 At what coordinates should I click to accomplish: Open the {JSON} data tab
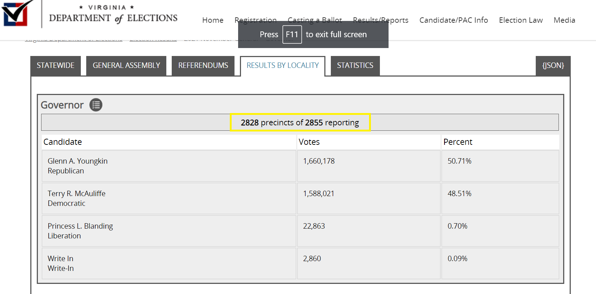coord(553,66)
